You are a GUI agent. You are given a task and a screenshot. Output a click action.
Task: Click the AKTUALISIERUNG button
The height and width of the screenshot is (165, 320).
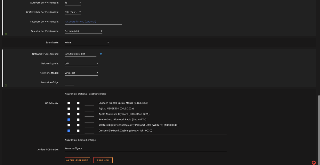pos(77,160)
